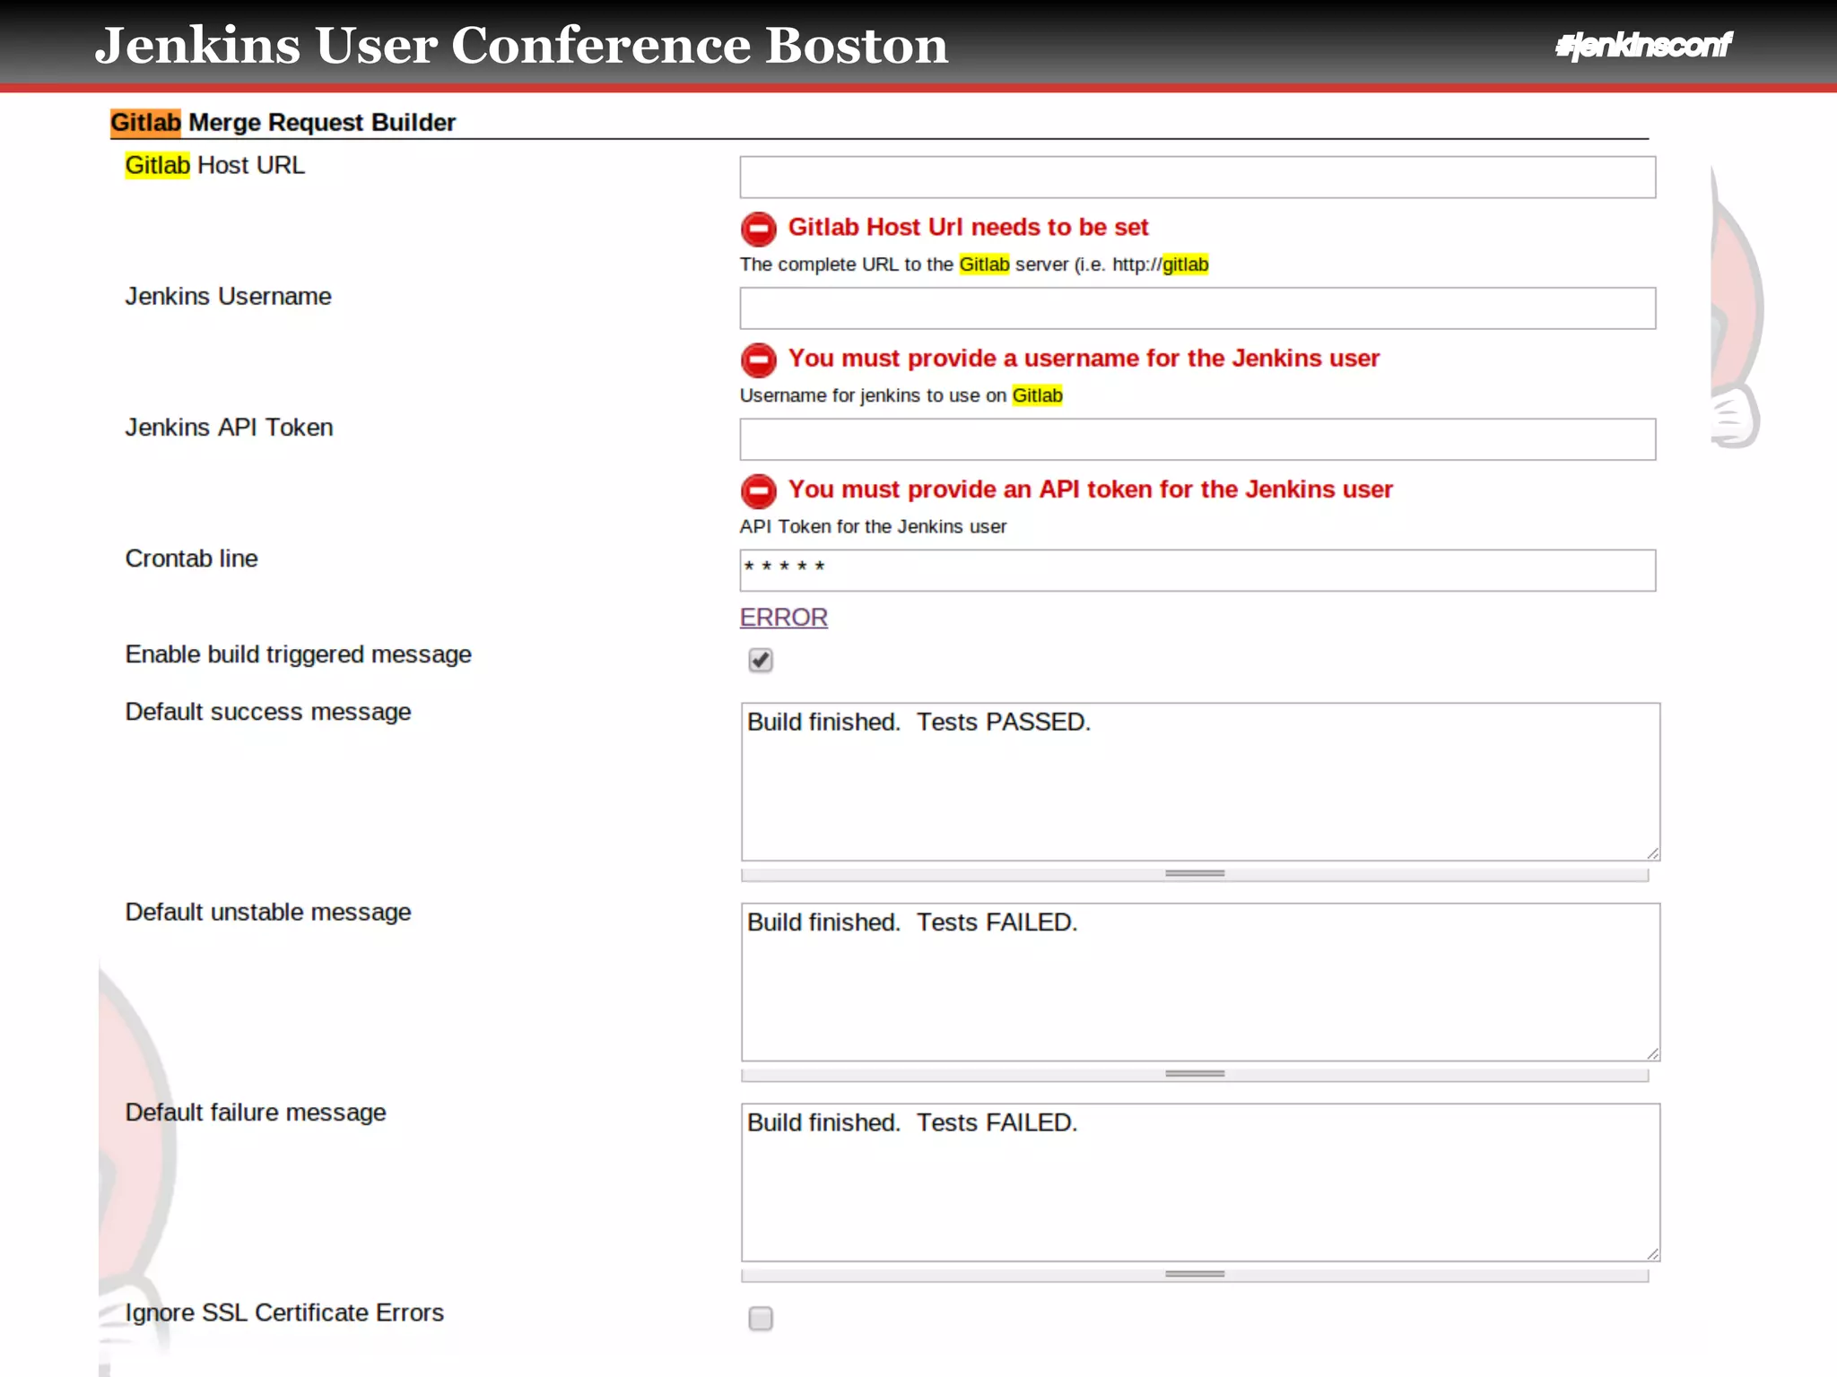1837x1377 pixels.
Task: Click the 'Gitlab Merge Request Builder' section heading
Action: click(283, 122)
